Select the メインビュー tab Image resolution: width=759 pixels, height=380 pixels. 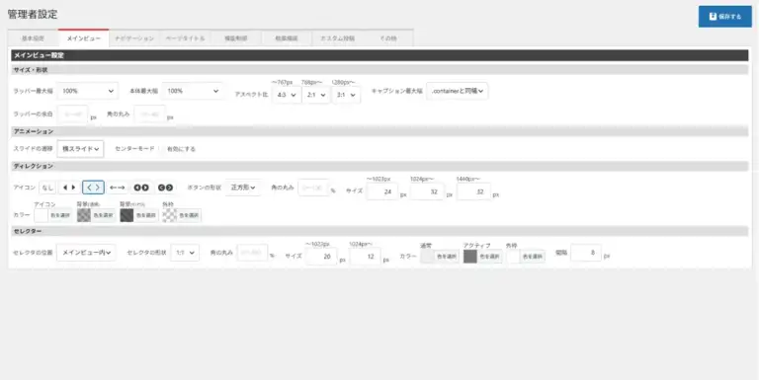pos(83,38)
